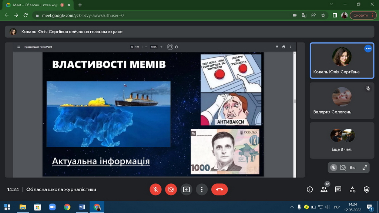Reload the Meet page
This screenshot has height=213, width=379.
coord(26,15)
